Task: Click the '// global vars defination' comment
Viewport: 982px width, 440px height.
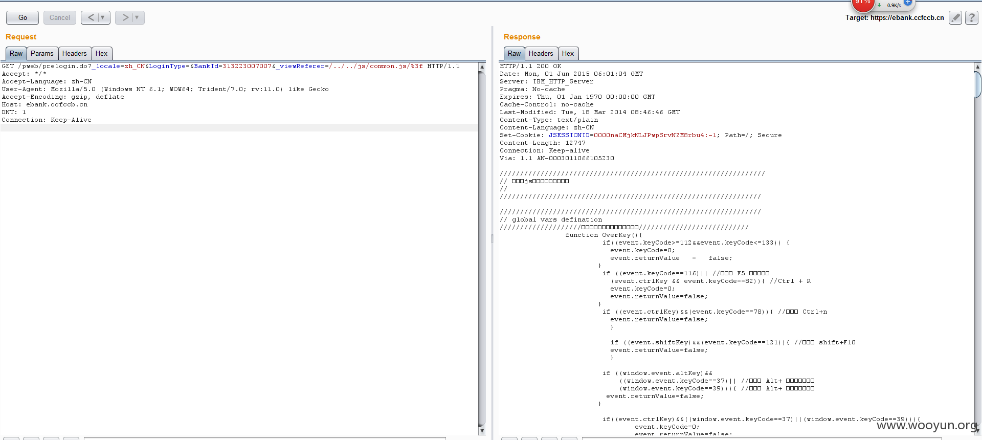Action: point(551,219)
